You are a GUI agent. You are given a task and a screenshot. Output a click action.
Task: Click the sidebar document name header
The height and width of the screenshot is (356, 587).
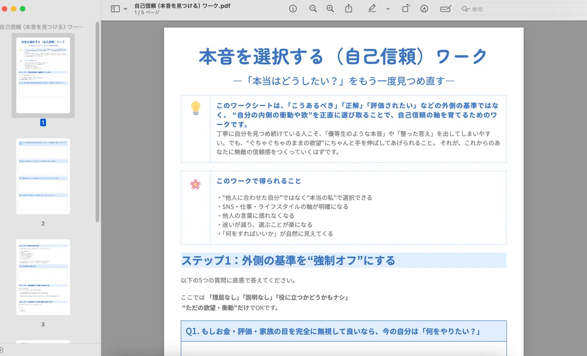point(42,26)
